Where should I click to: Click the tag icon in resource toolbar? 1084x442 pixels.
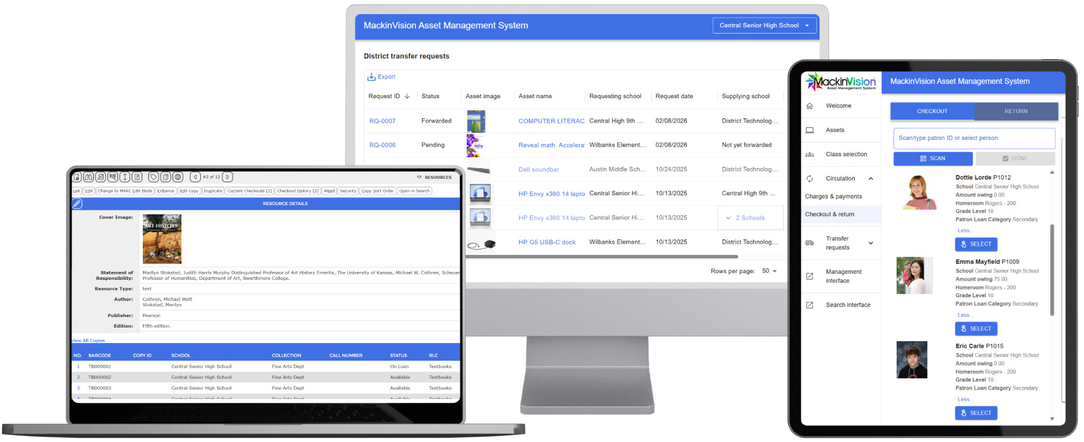[x=154, y=177]
